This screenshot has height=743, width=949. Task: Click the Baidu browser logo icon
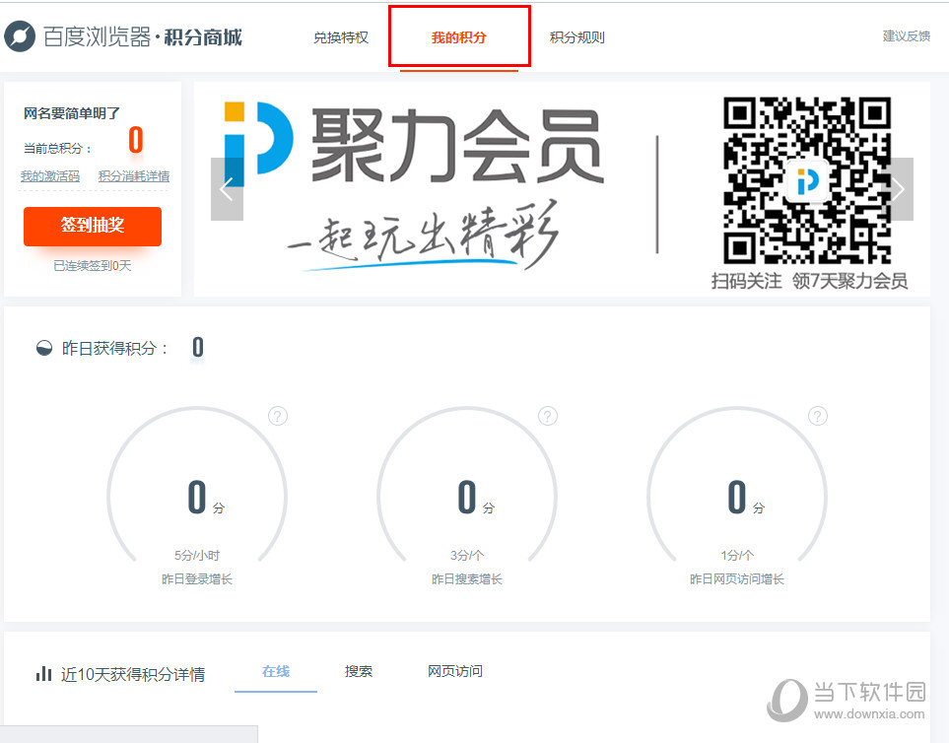point(20,35)
